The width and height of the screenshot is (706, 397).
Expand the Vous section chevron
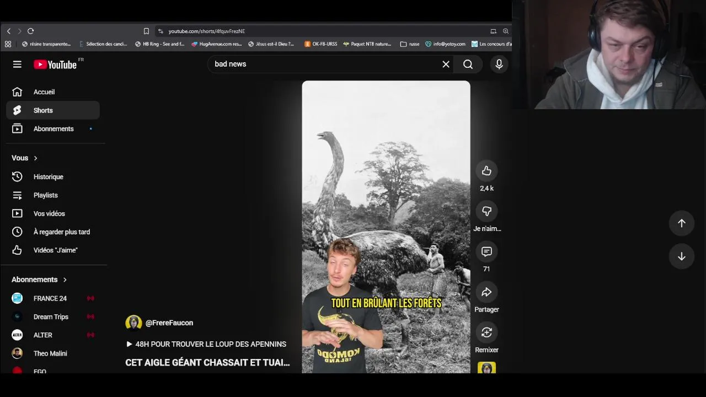[x=35, y=158]
